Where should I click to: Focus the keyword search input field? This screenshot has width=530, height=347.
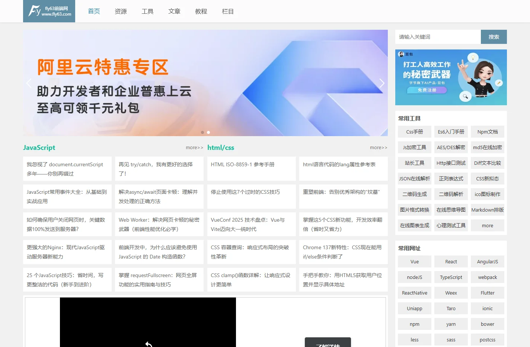(x=438, y=37)
